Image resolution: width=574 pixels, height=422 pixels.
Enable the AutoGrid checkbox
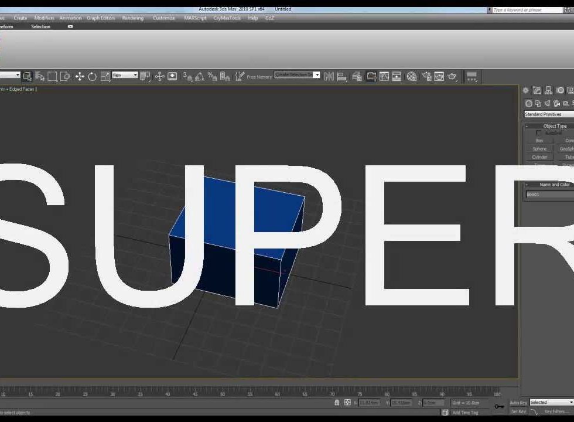click(538, 133)
